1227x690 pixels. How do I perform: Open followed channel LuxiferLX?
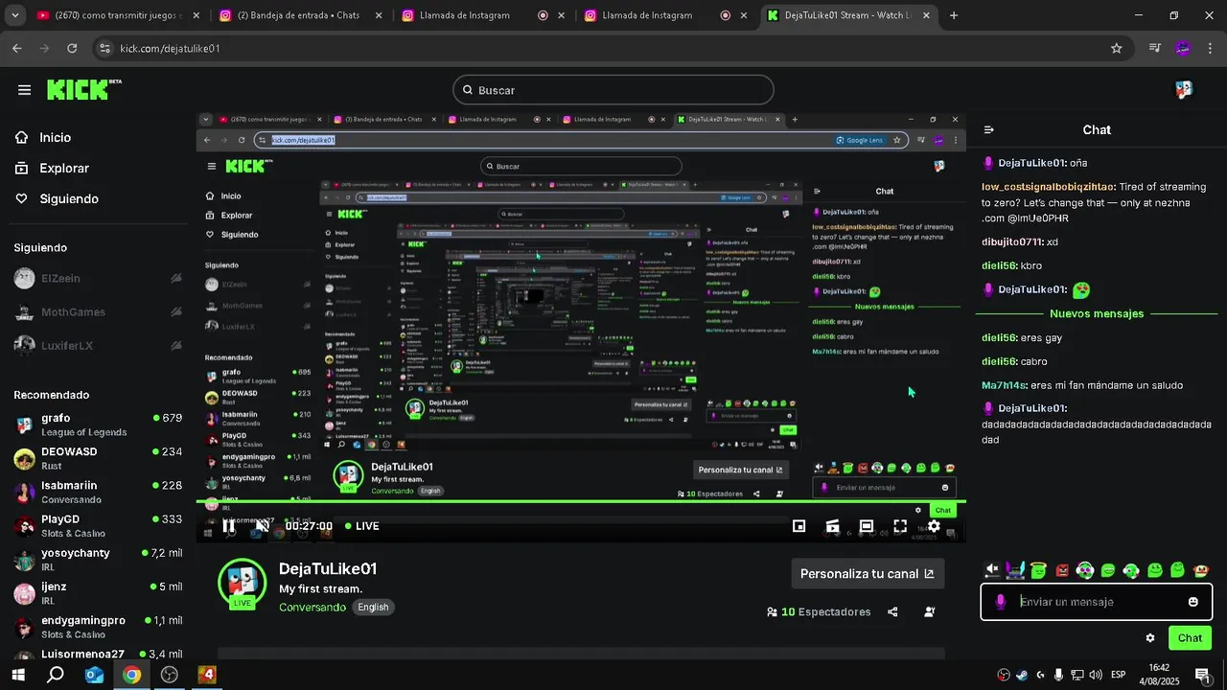click(96, 345)
